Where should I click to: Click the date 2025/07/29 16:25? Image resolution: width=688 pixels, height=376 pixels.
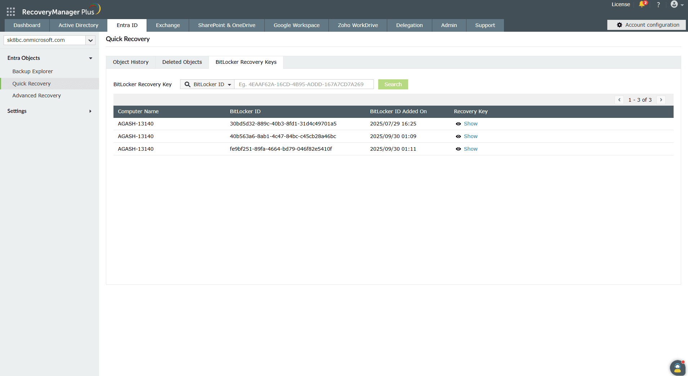click(393, 124)
